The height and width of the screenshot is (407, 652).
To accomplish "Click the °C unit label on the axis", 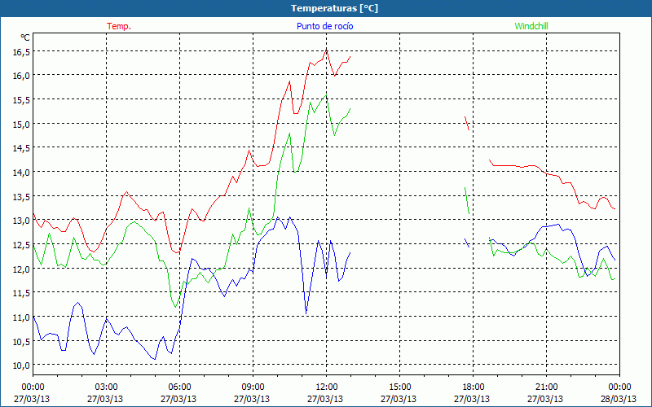I will 25,37.
